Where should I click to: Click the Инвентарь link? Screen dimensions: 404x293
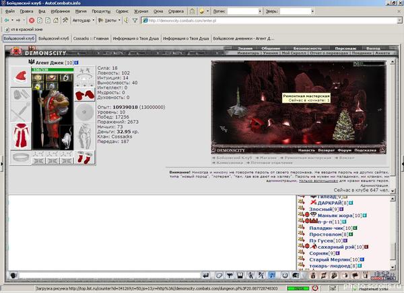[x=248, y=52]
